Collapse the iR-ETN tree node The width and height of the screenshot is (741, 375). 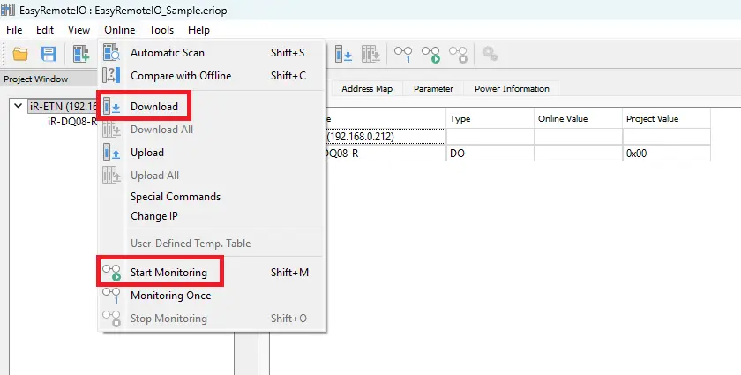click(x=18, y=106)
